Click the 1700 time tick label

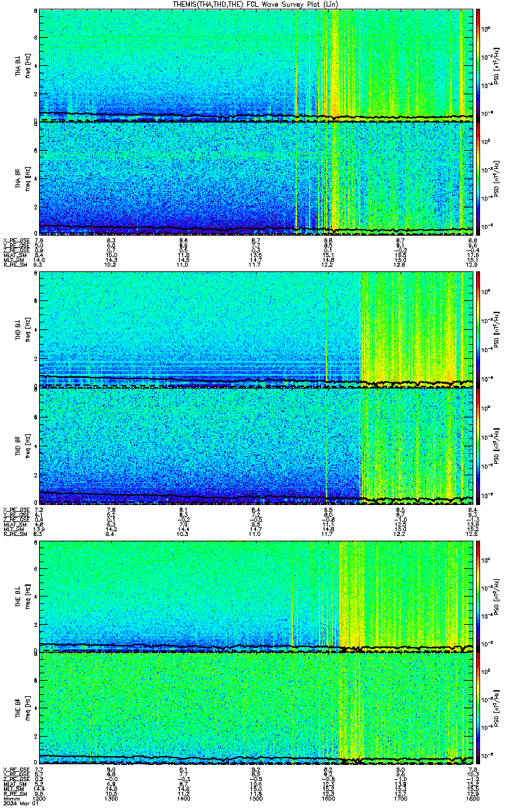point(400,797)
